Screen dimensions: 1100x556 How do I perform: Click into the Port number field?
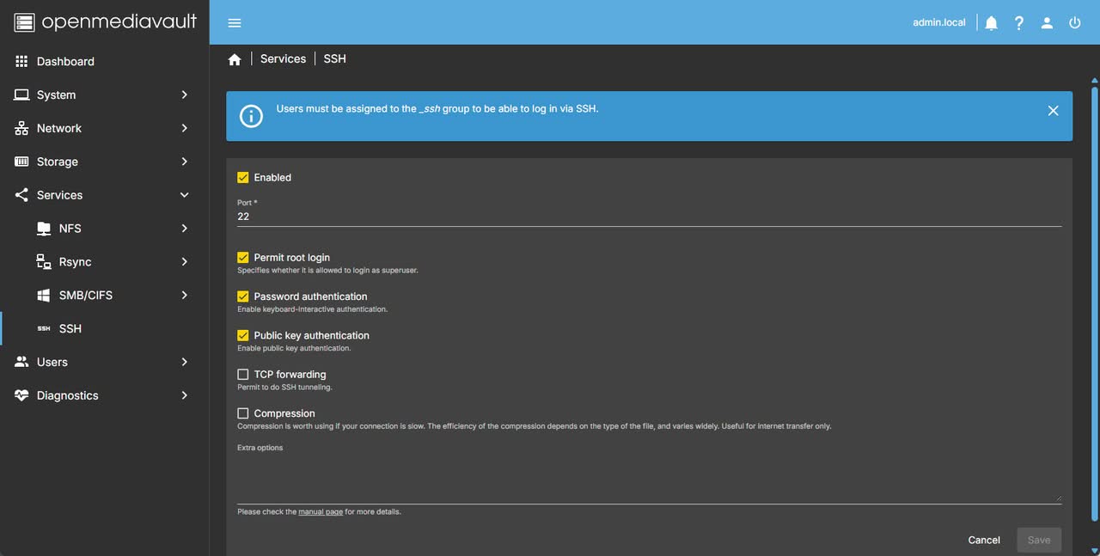point(649,217)
